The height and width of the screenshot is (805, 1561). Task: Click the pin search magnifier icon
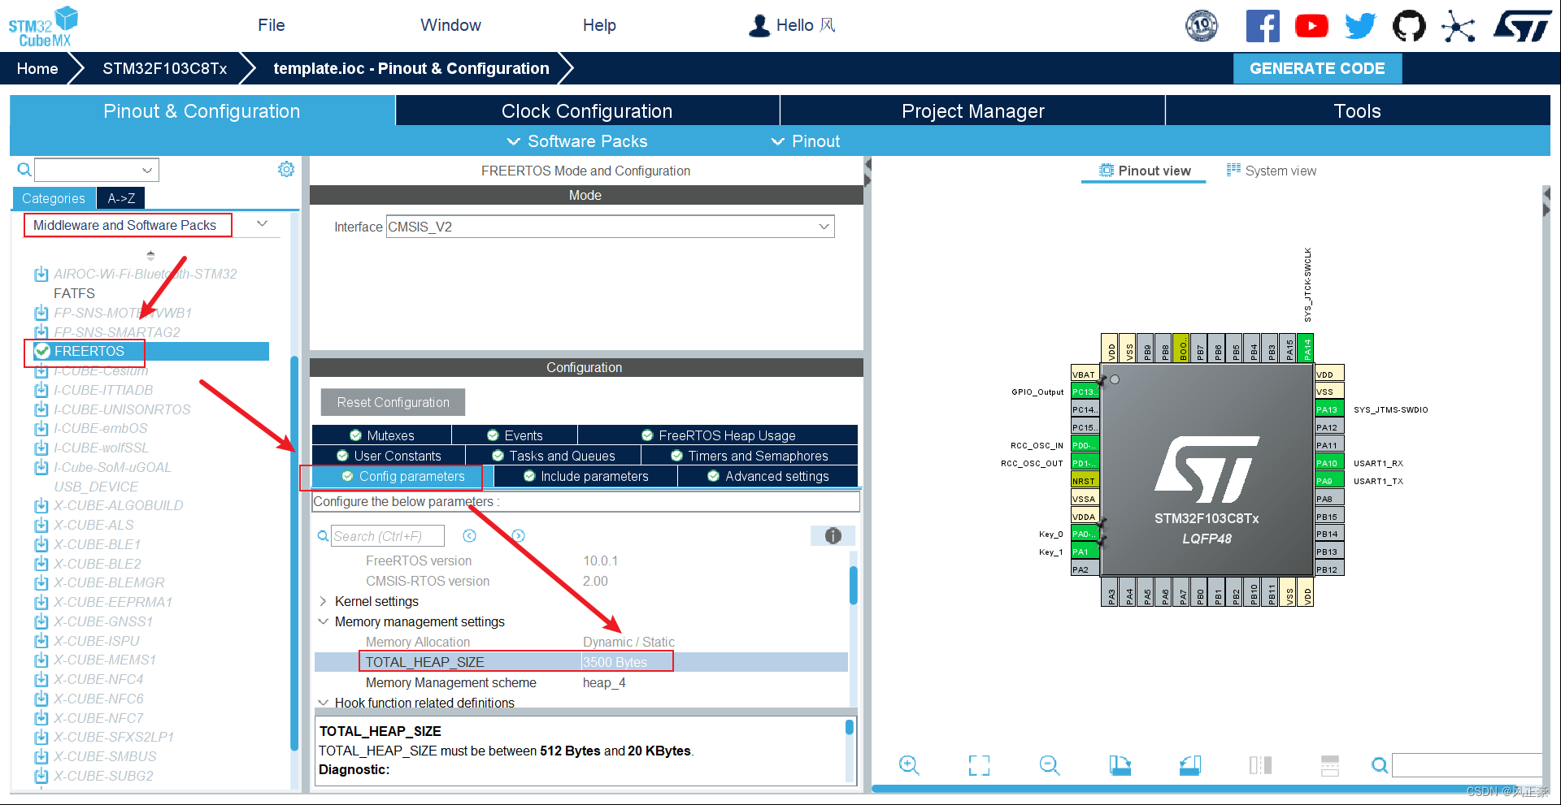(1380, 765)
